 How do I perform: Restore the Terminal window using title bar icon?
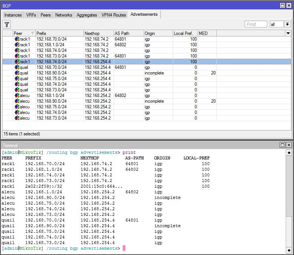coord(283,145)
